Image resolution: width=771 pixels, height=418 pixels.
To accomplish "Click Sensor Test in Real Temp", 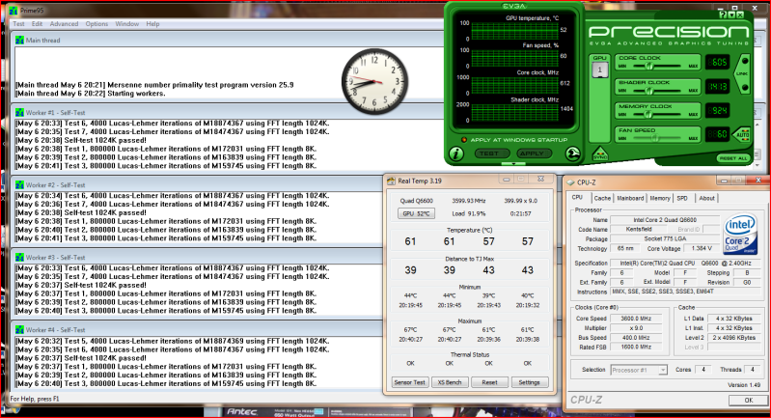I will pyautogui.click(x=409, y=382).
